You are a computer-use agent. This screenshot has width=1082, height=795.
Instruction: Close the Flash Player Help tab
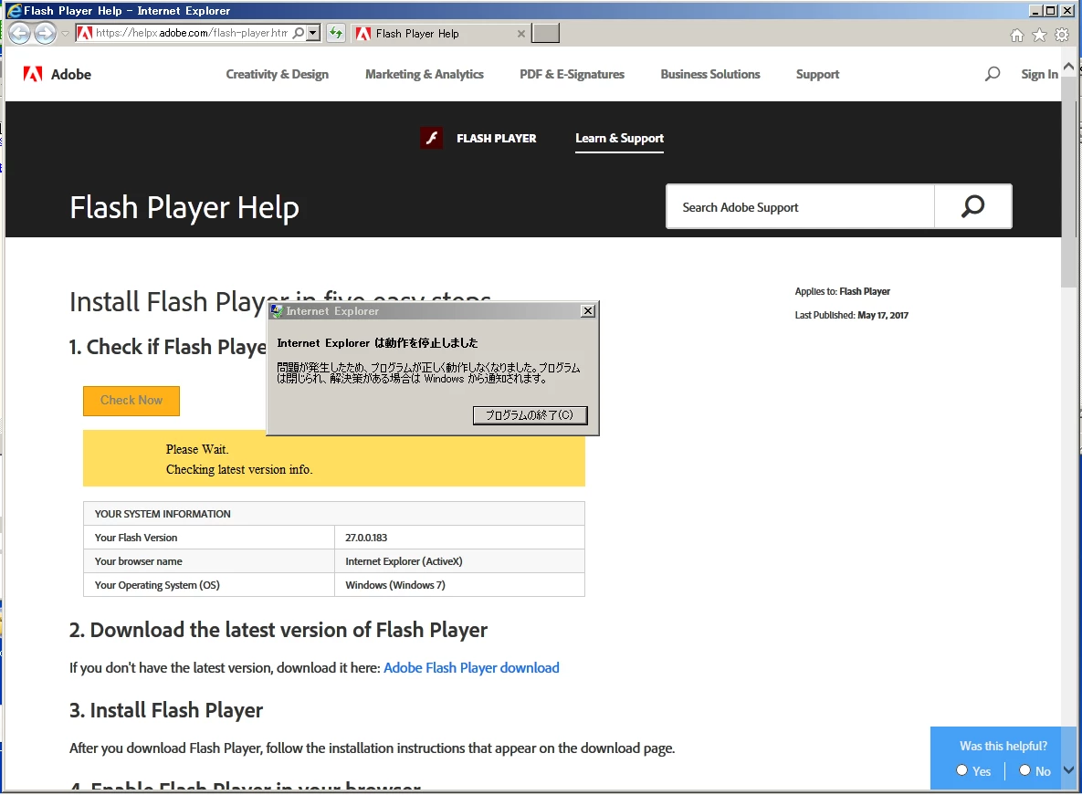pyautogui.click(x=521, y=34)
